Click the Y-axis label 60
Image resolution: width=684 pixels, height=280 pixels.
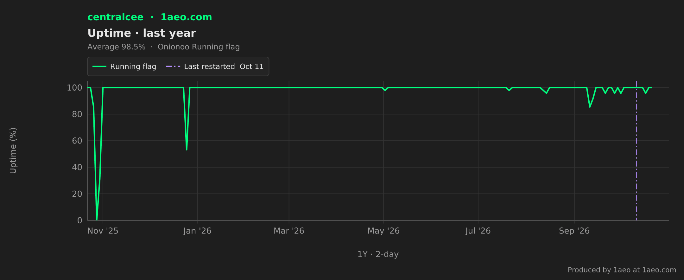click(77, 141)
